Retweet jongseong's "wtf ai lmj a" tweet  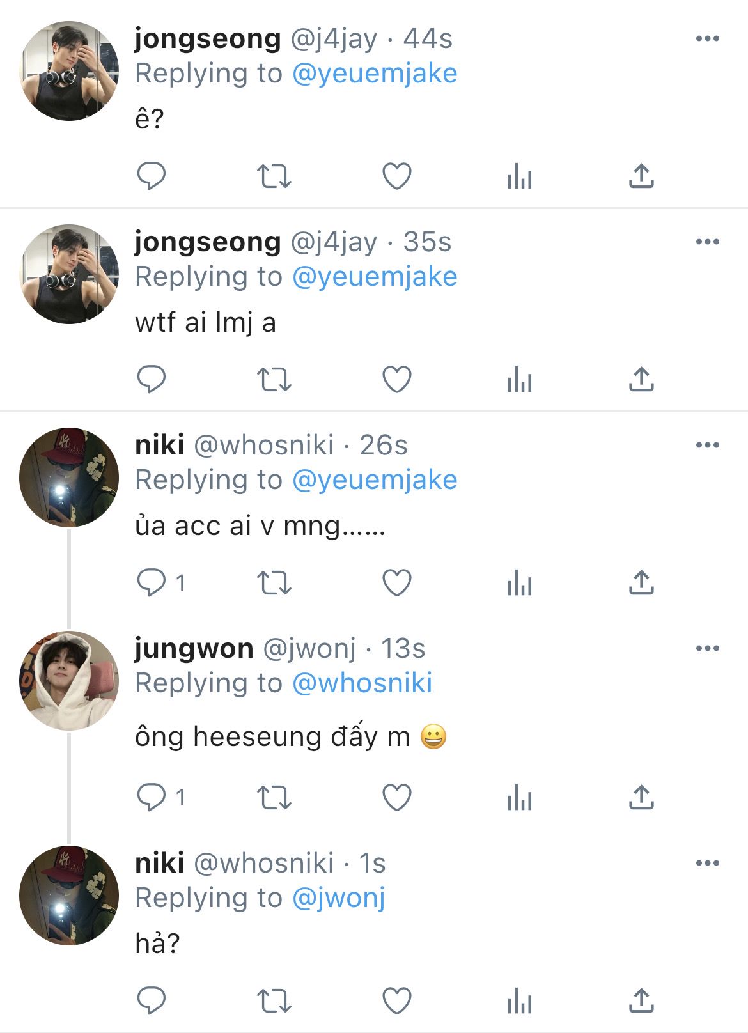pyautogui.click(x=274, y=379)
